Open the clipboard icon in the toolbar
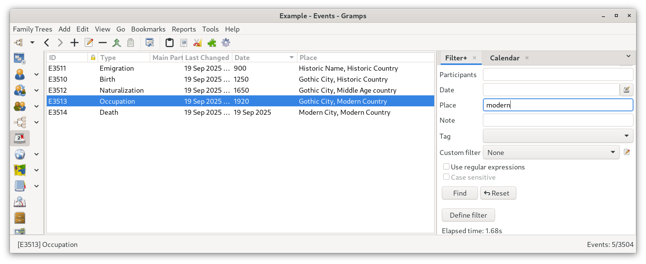 (170, 43)
